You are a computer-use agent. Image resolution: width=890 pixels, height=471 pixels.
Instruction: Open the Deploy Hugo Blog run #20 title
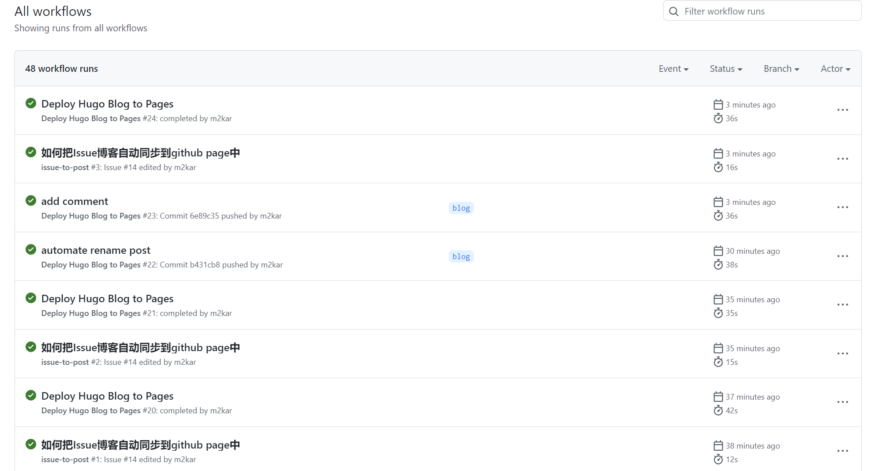(x=107, y=396)
